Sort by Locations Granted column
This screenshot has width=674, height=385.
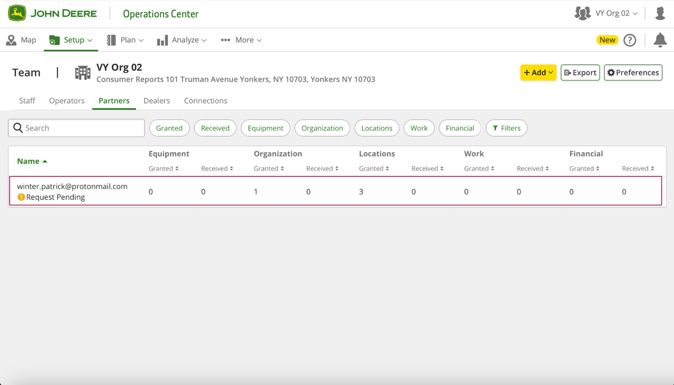pyautogui.click(x=374, y=169)
